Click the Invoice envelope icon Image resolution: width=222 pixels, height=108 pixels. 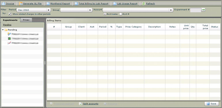[3, 3]
